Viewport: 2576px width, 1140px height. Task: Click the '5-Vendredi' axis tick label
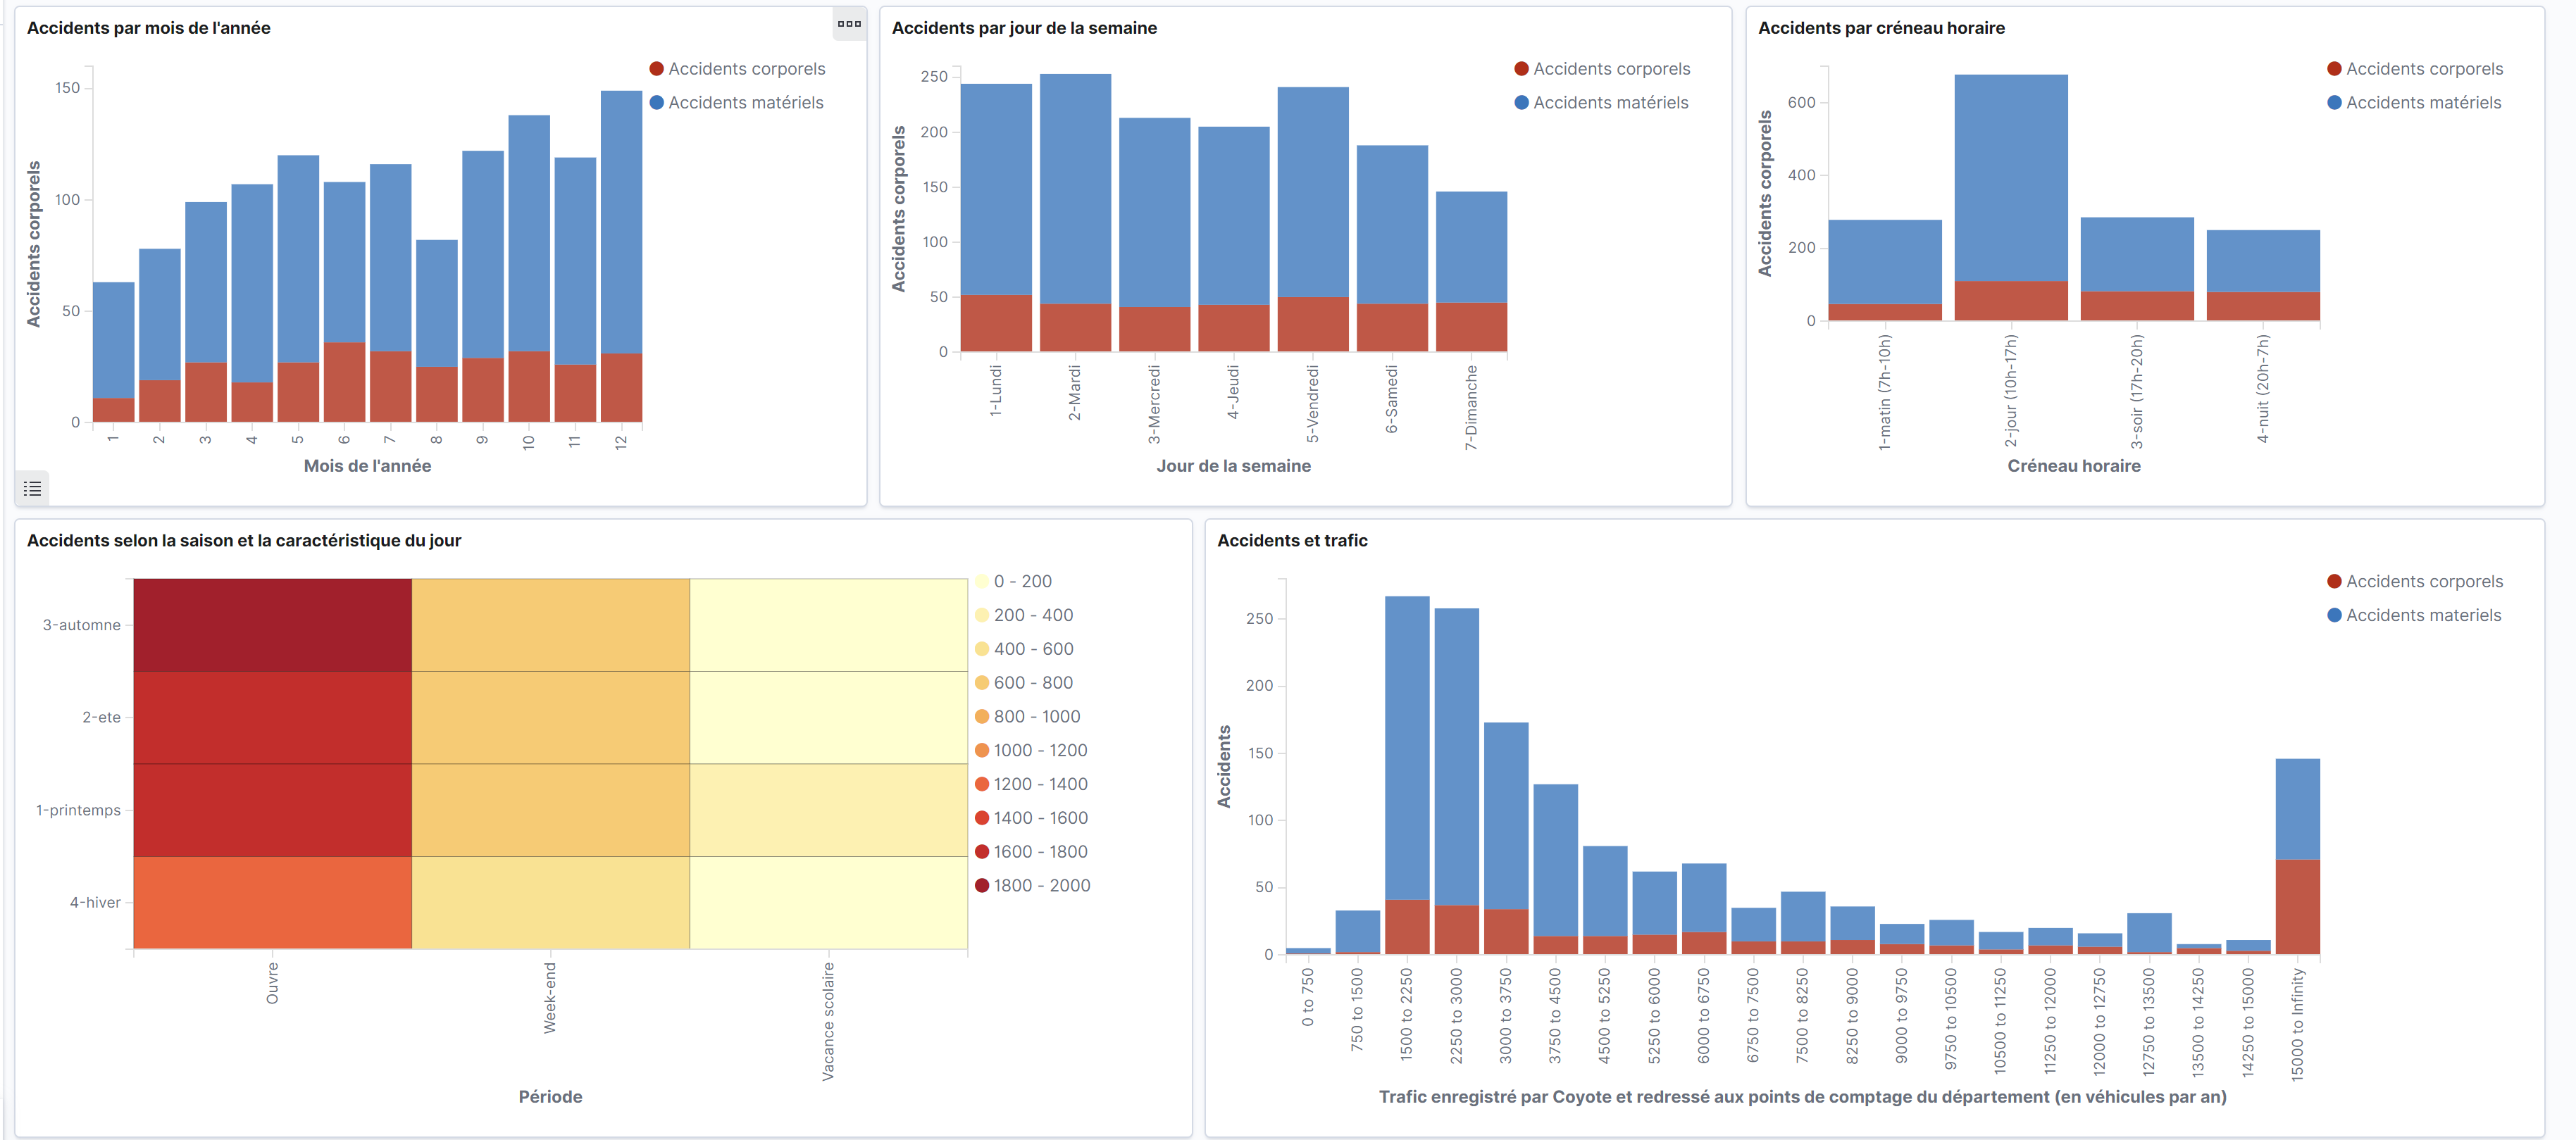(x=1312, y=404)
